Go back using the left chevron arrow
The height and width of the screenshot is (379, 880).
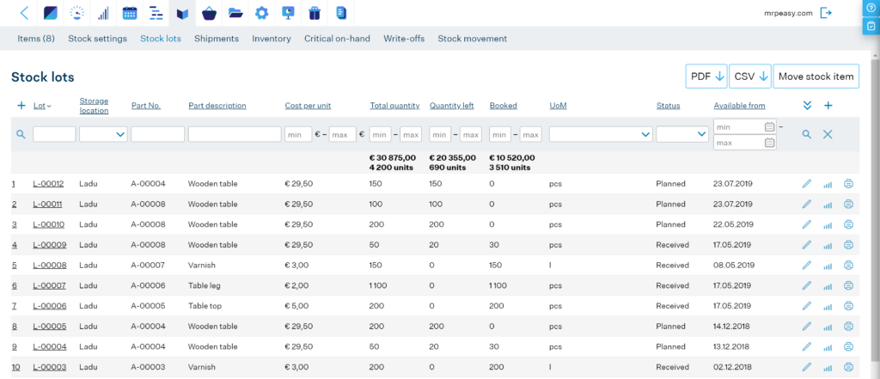pyautogui.click(x=24, y=13)
